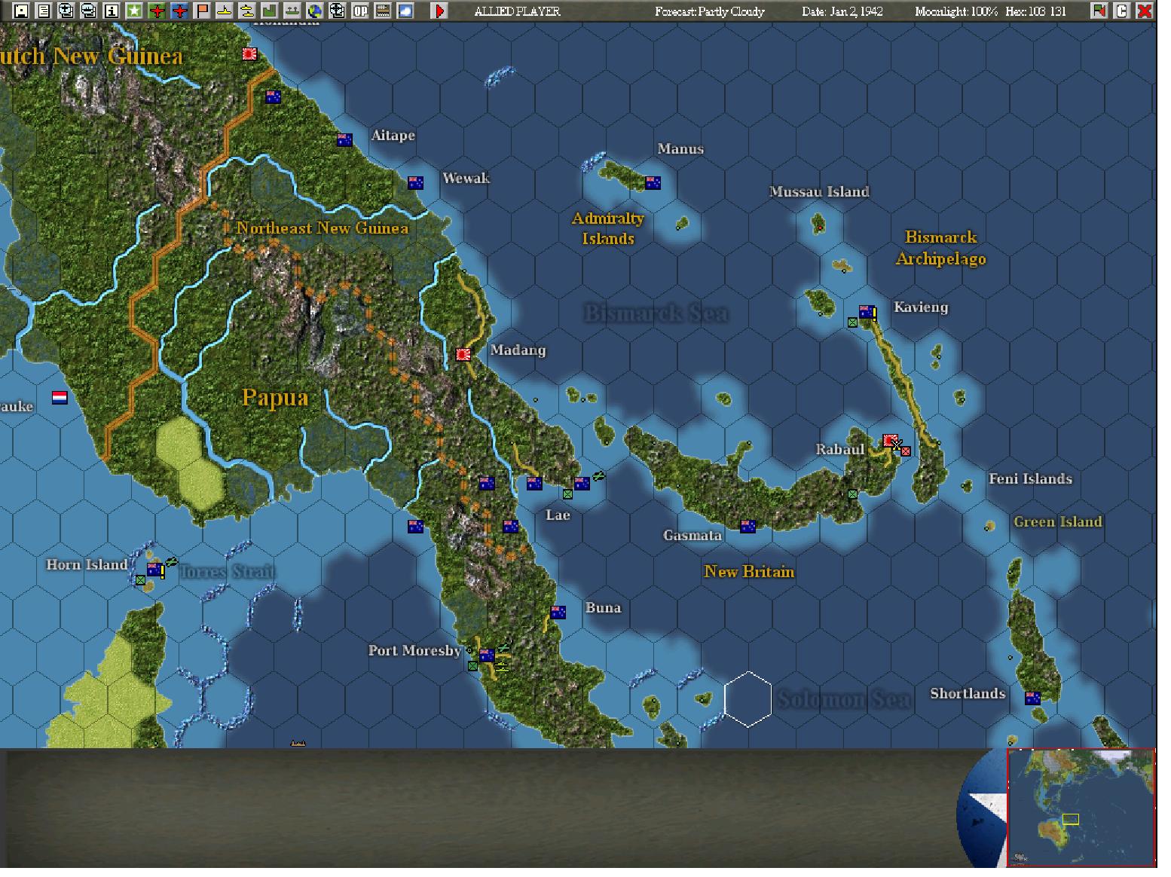Select the Australian flag at Aitape
This screenshot has height=877, width=1171.
344,139
